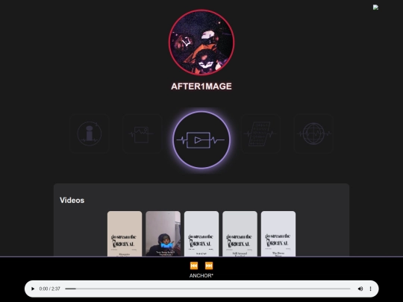Click the AFTER1MAGE artist name
403x302 pixels.
coord(201,86)
